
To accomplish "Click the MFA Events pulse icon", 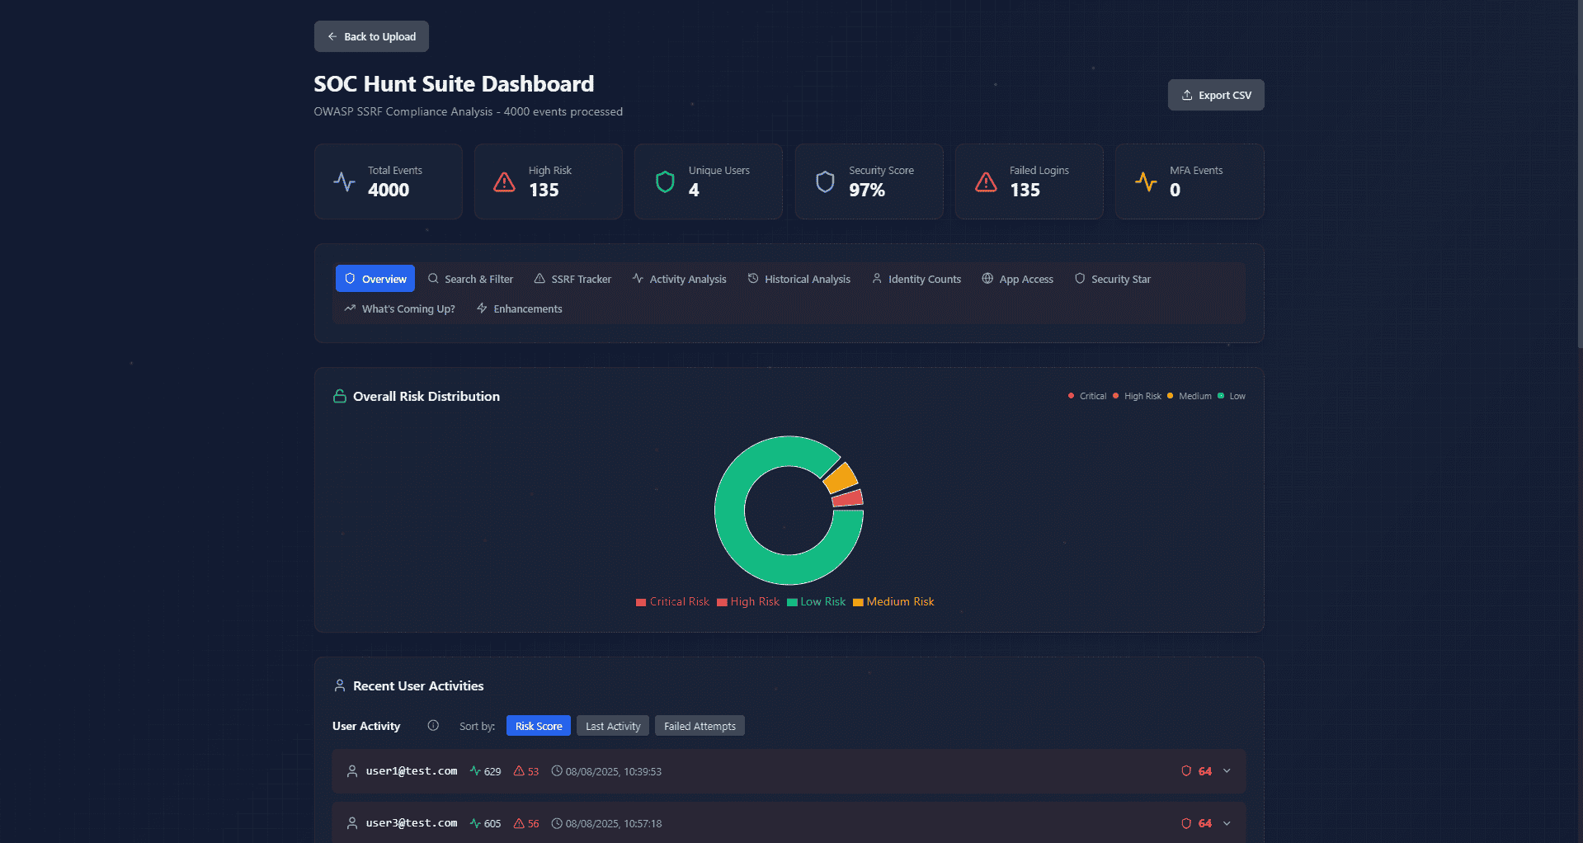I will 1146,181.
